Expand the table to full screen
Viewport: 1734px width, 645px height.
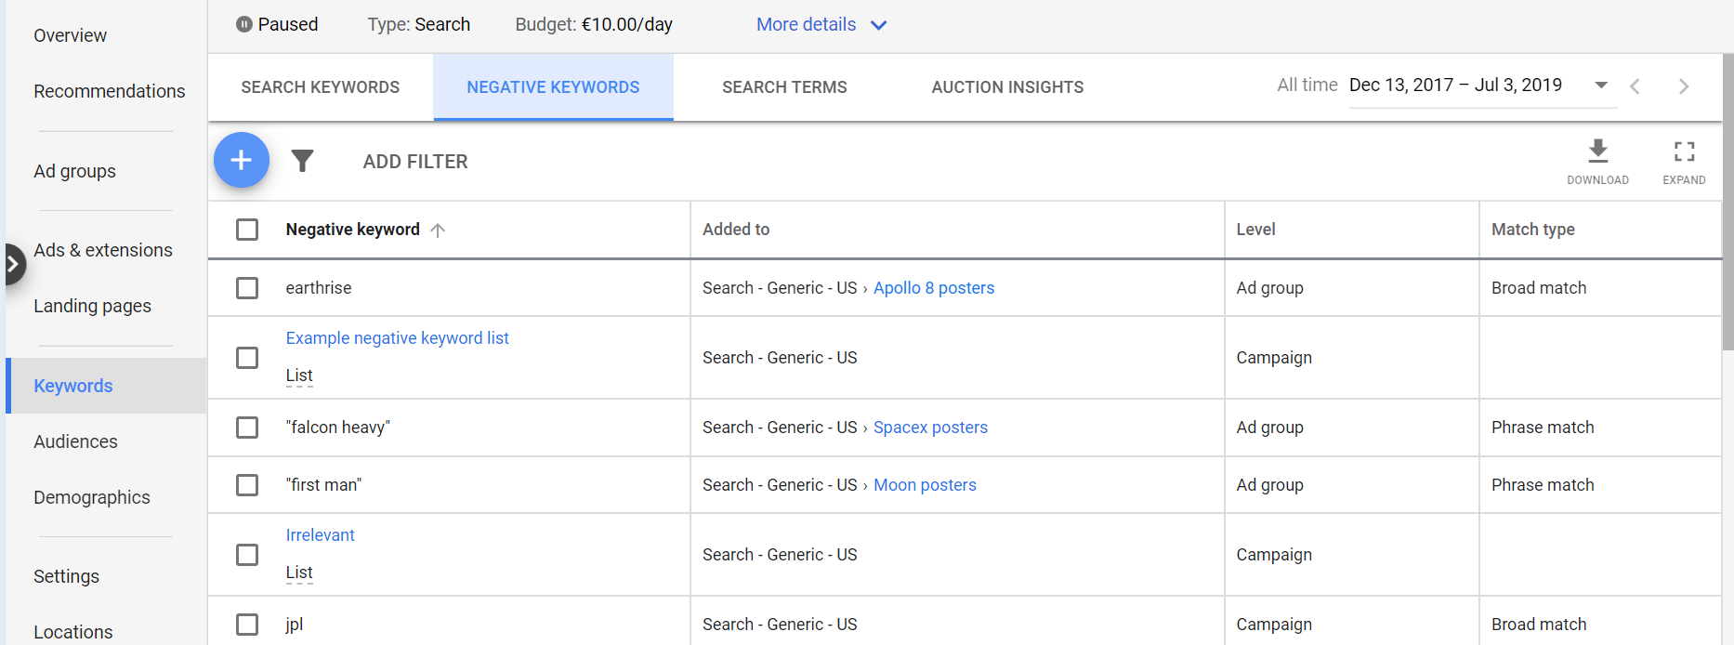click(1684, 160)
